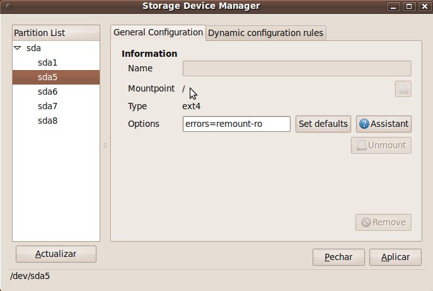This screenshot has width=433, height=291.
Task: Minimize the Storage Device Manager window
Action: (x=393, y=6)
